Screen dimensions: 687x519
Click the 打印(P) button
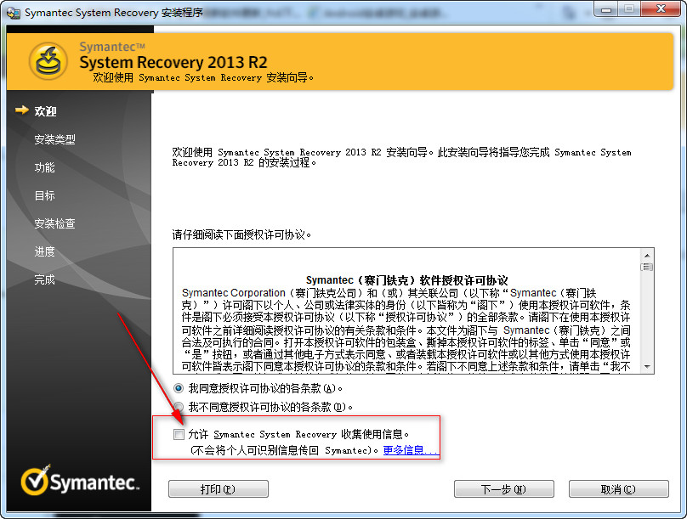pyautogui.click(x=219, y=488)
